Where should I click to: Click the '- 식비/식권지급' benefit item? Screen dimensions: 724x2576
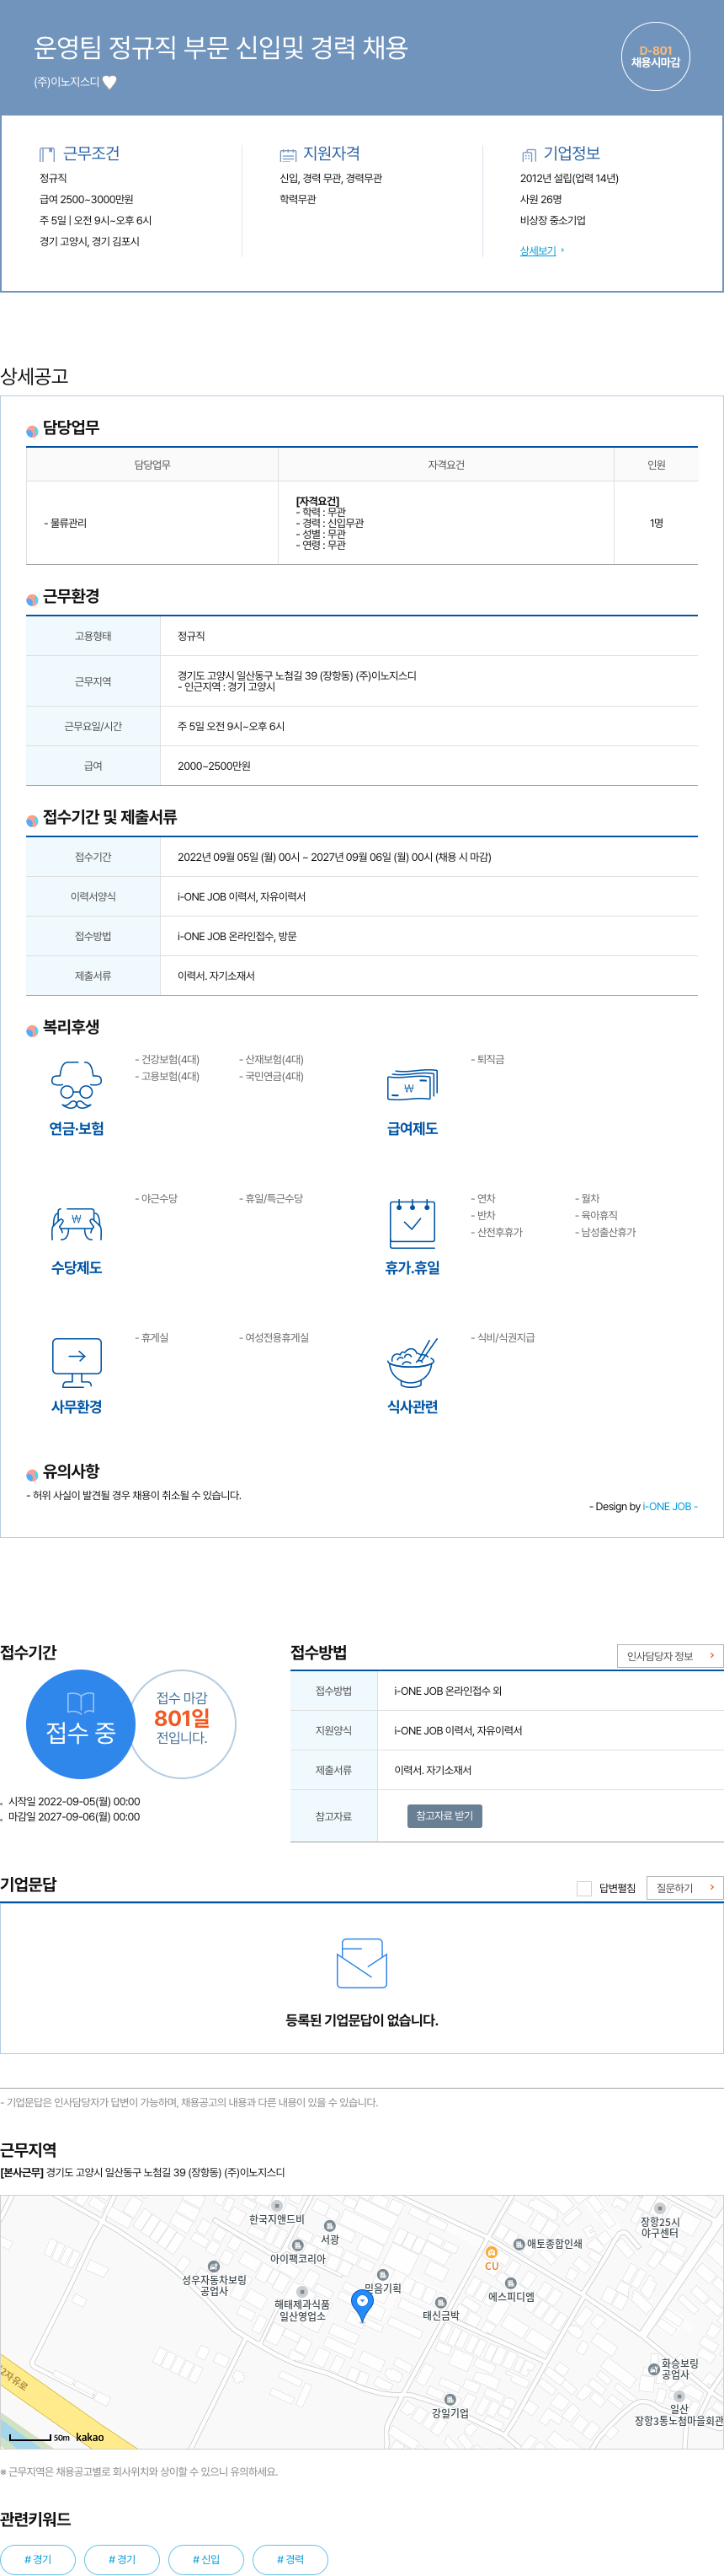503,1337
